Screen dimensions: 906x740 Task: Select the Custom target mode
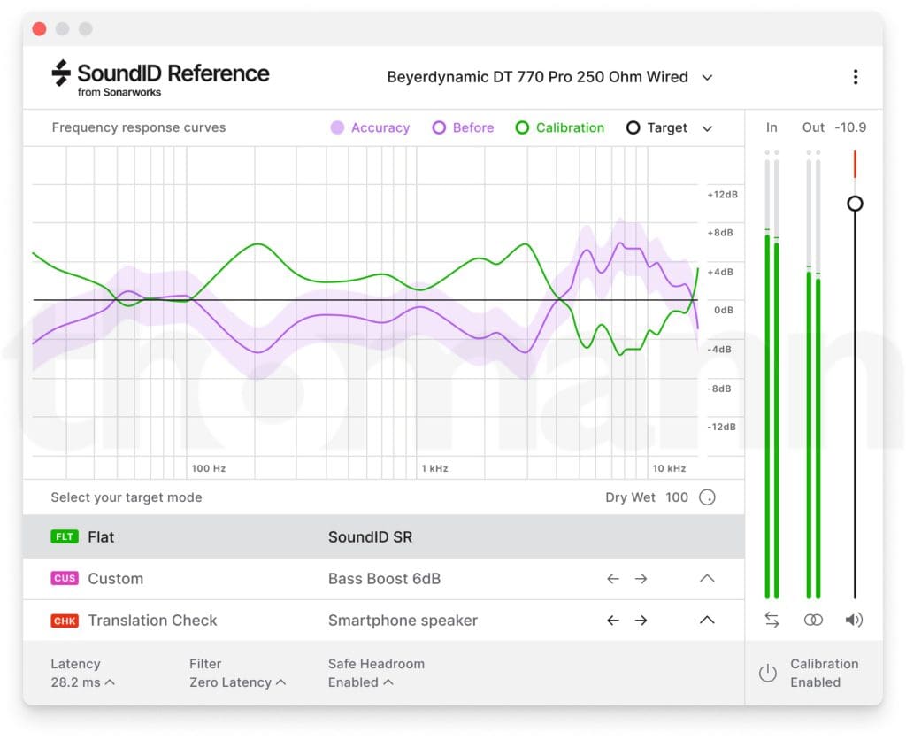pos(115,579)
